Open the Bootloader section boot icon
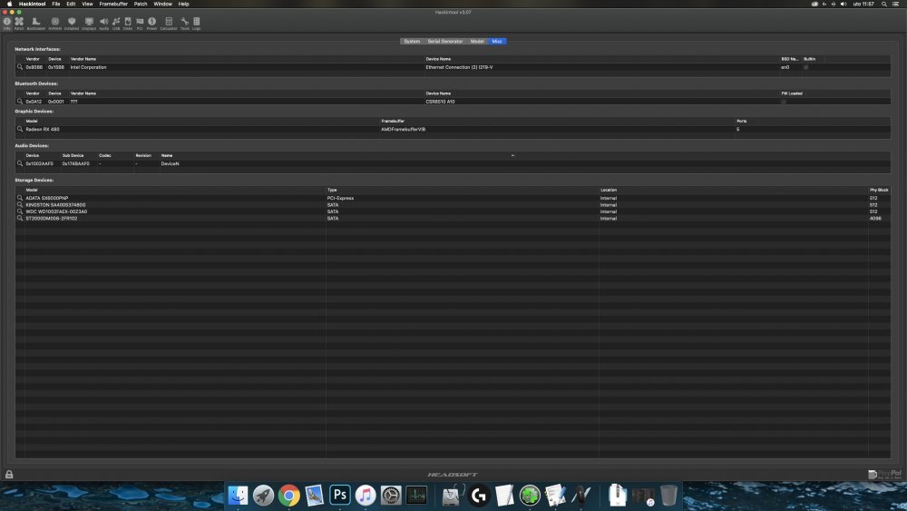907x511 pixels. pyautogui.click(x=36, y=24)
